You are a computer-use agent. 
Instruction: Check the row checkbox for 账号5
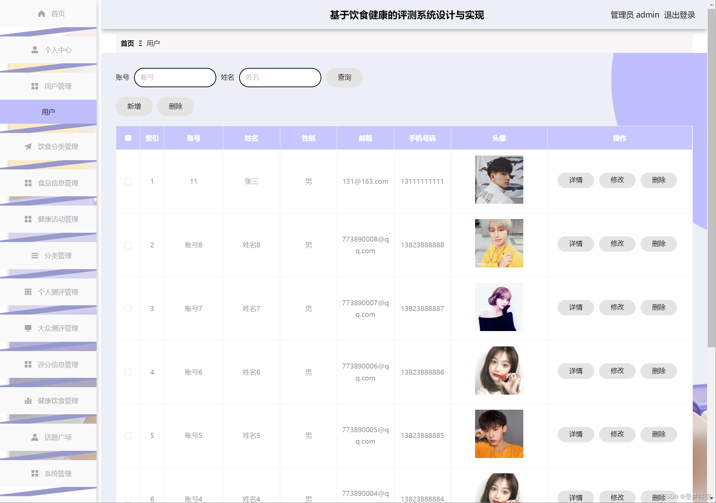(x=128, y=435)
